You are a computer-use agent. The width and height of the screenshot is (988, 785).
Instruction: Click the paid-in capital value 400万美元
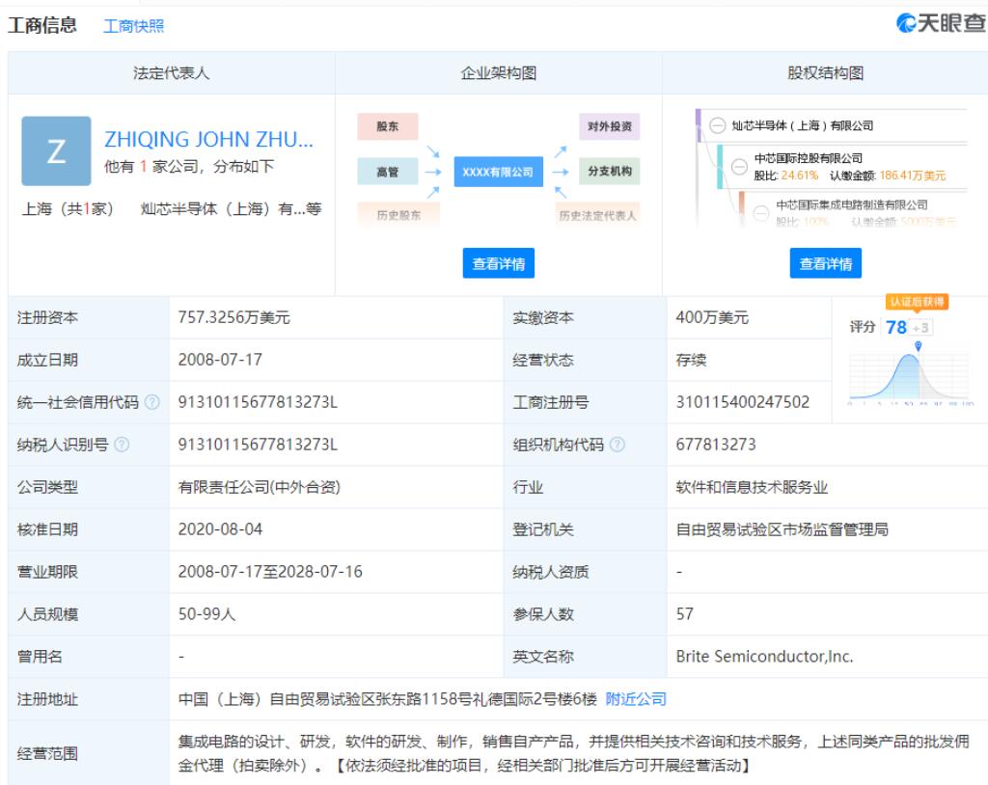[x=712, y=317]
